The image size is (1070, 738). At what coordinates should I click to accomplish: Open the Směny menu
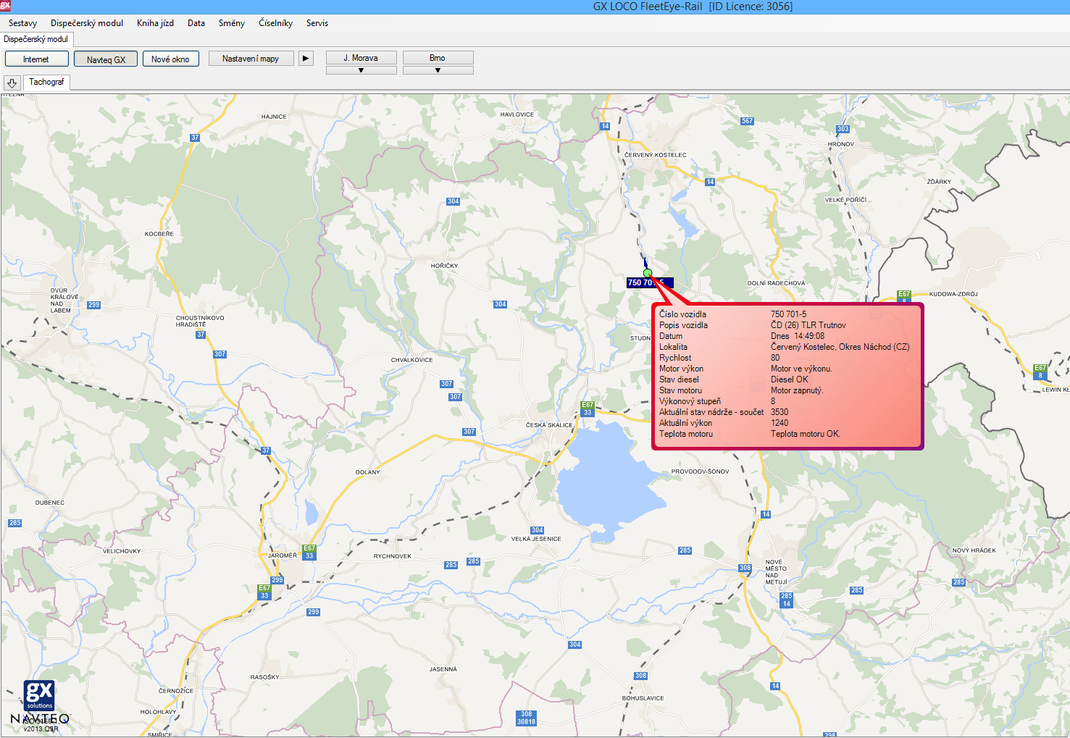click(x=232, y=23)
